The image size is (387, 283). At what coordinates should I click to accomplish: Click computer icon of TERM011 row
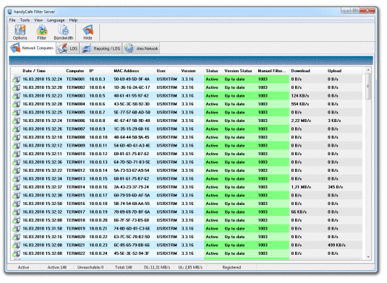[x=17, y=162]
